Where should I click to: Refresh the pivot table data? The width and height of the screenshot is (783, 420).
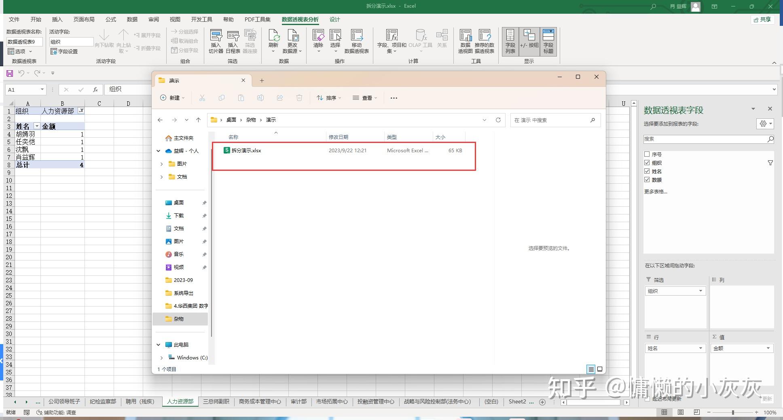(x=273, y=40)
